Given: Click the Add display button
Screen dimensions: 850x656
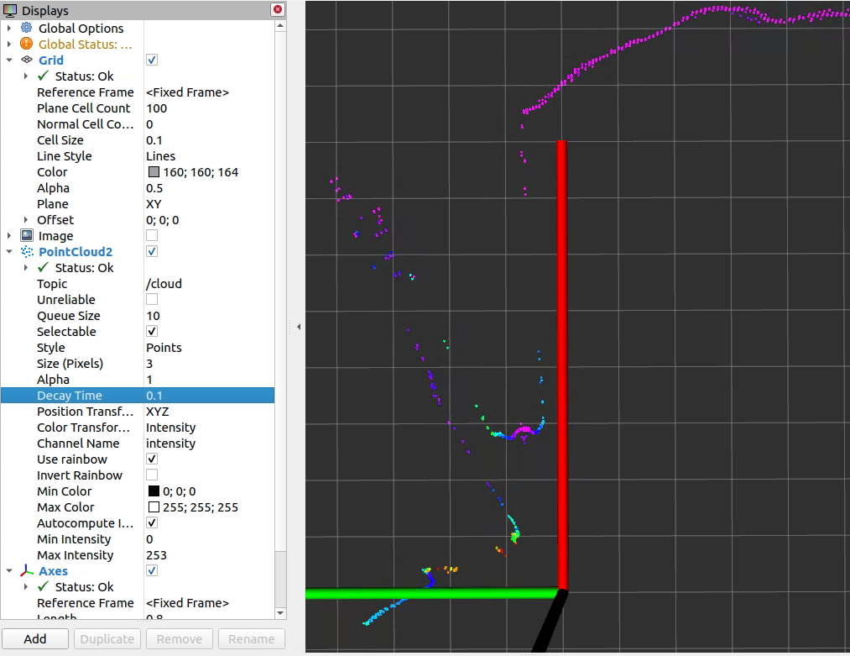Looking at the screenshot, I should (35, 638).
